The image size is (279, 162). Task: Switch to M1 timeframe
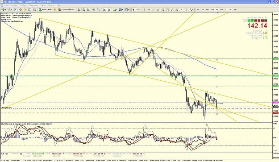coord(198,10)
